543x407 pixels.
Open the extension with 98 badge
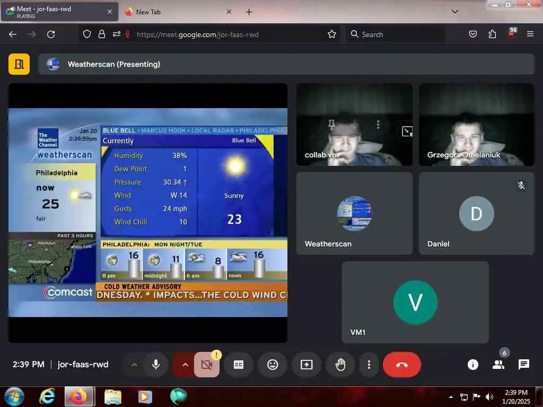pyautogui.click(x=512, y=33)
